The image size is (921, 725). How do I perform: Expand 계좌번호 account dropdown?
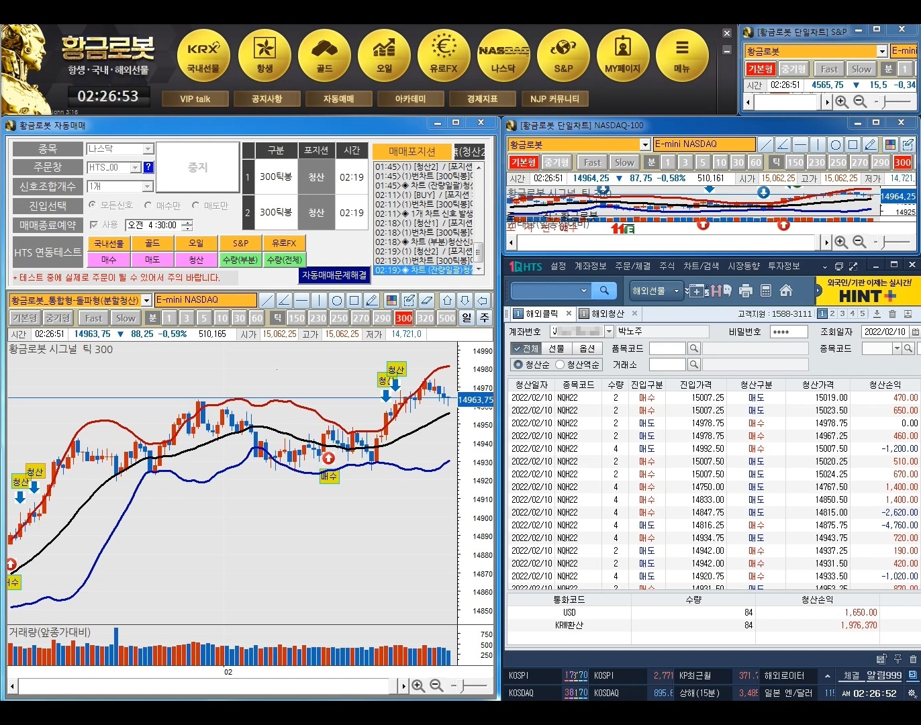coord(609,331)
